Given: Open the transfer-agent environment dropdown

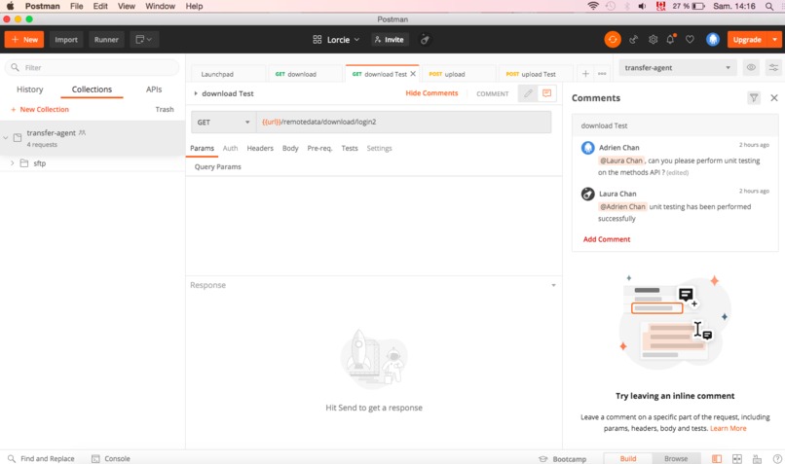Looking at the screenshot, I should (x=678, y=67).
